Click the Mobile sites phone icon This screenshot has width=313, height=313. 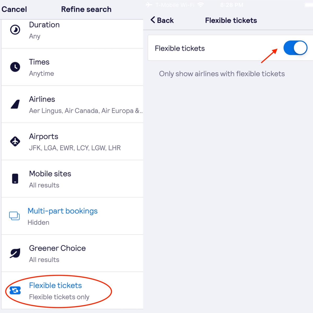[x=15, y=179]
